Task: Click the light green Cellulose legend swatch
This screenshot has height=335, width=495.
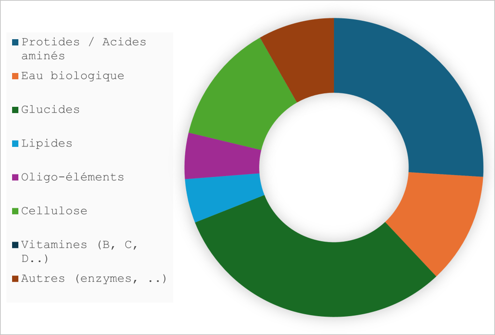Action: click(16, 211)
